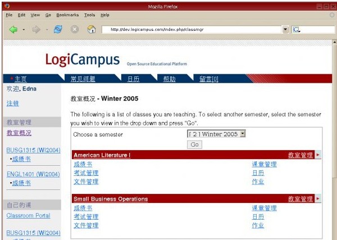Expand the URL bar history dropdown
The height and width of the screenshot is (240, 337).
click(x=285, y=29)
